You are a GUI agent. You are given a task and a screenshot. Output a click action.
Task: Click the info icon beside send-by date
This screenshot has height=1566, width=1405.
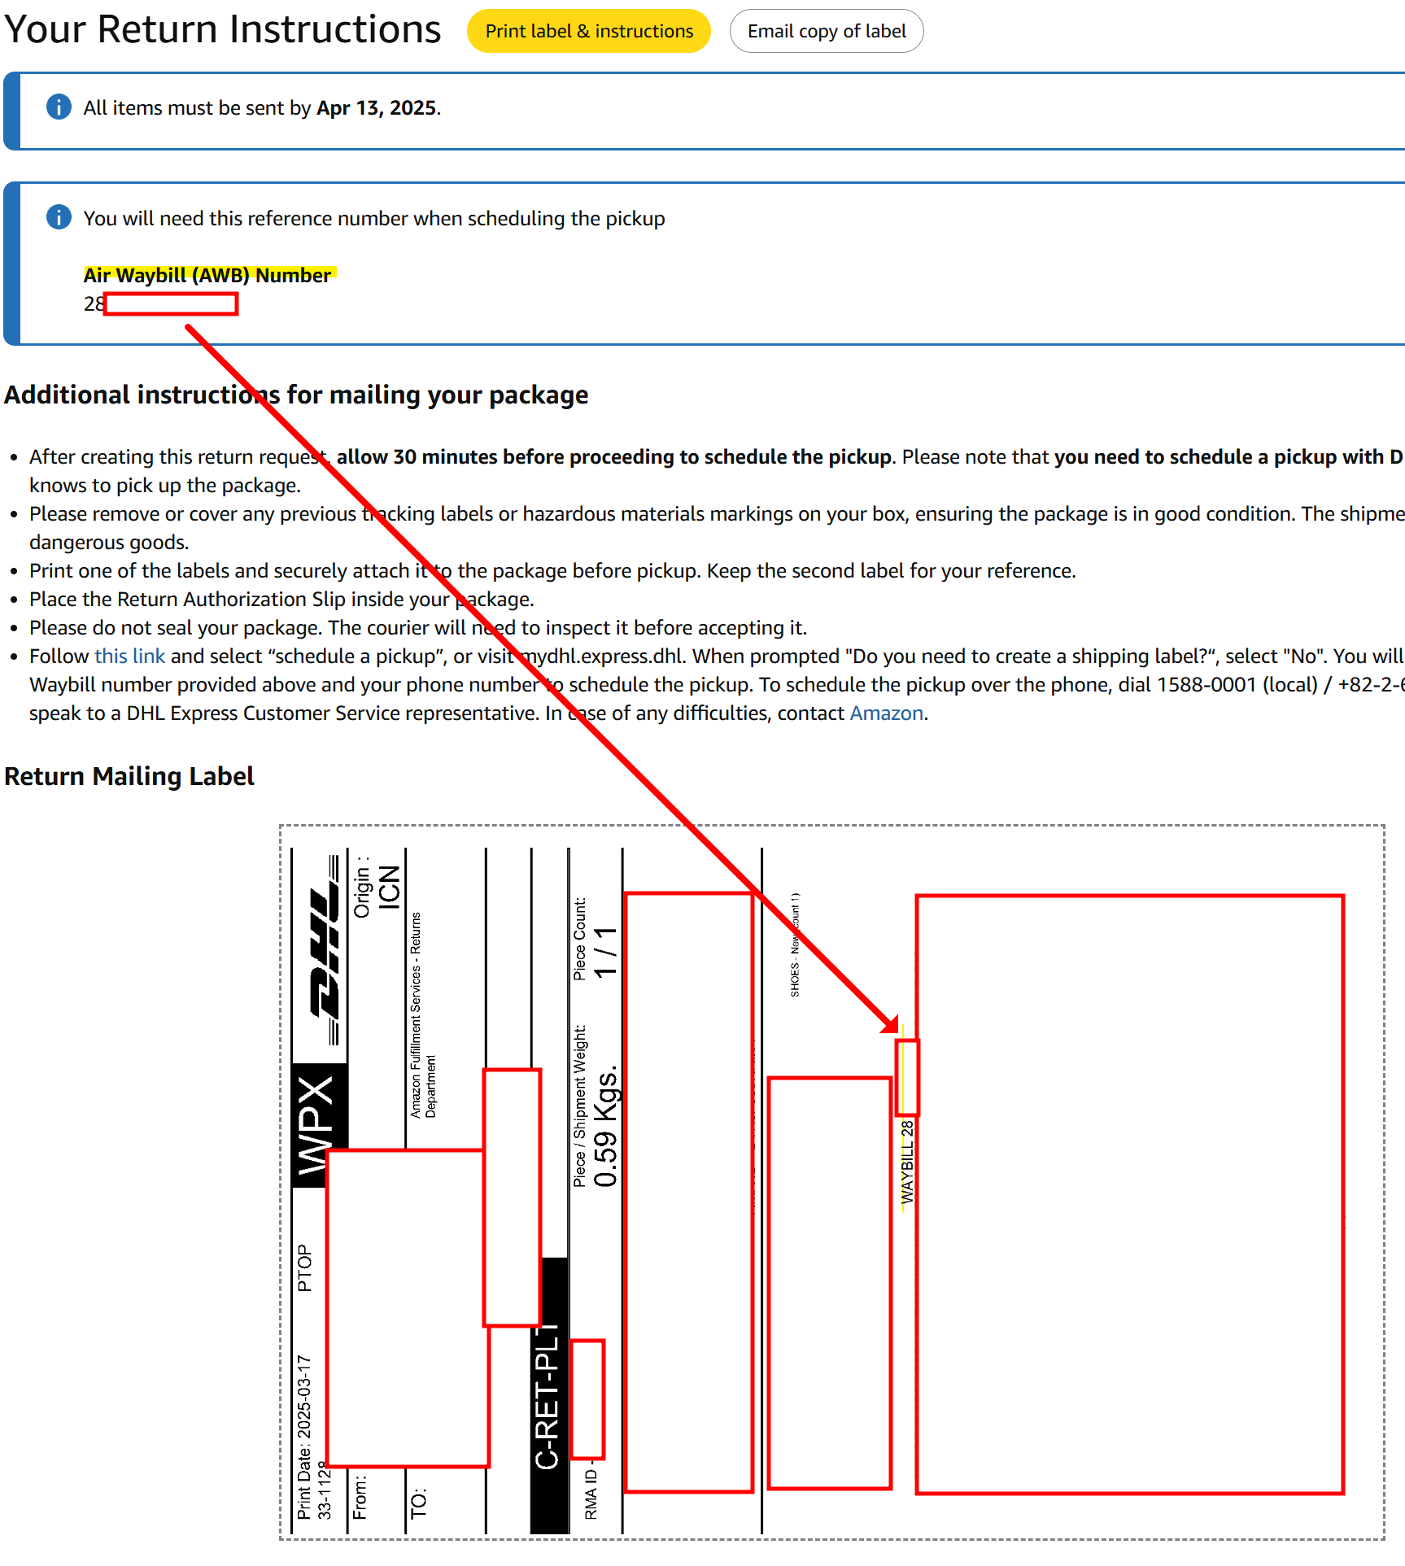pos(59,107)
